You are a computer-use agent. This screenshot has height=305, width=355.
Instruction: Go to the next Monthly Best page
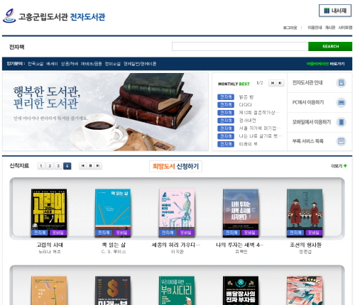tap(280, 83)
